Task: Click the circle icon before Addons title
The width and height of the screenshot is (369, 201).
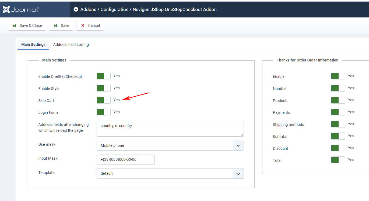Action: 76,9
